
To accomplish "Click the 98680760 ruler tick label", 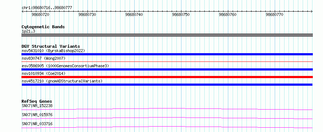I will [x=228, y=14].
